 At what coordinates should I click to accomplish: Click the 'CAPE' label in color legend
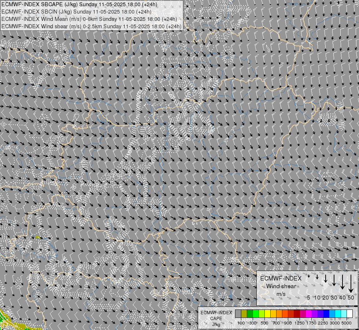216,319
